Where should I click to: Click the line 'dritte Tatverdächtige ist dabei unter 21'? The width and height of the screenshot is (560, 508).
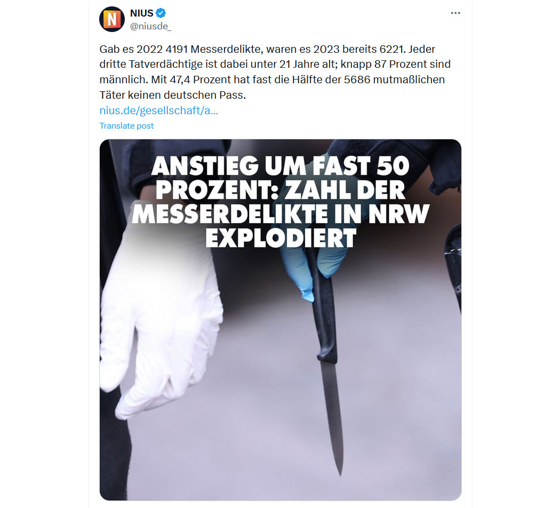(275, 65)
